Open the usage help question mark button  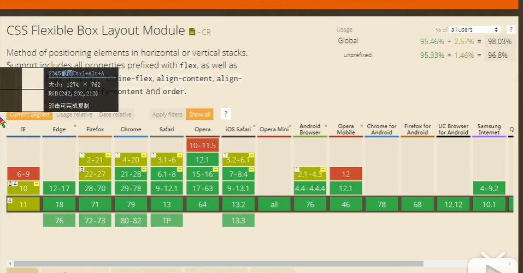pyautogui.click(x=510, y=29)
